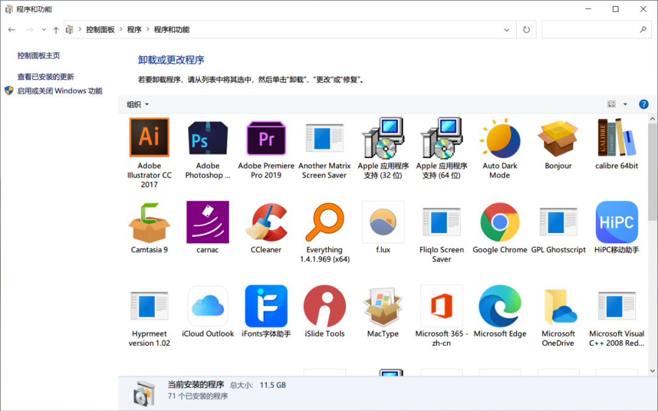This screenshot has width=658, height=411.
Task: Expand the chevron before 程序和功能 breadcrumb
Action: tap(147, 30)
